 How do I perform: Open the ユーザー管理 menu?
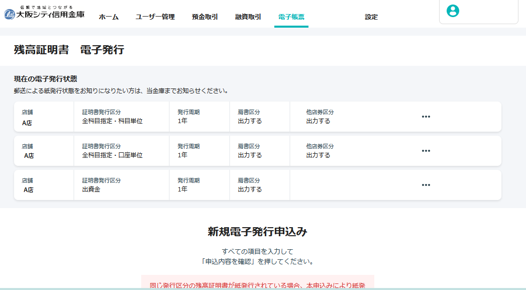pyautogui.click(x=155, y=17)
